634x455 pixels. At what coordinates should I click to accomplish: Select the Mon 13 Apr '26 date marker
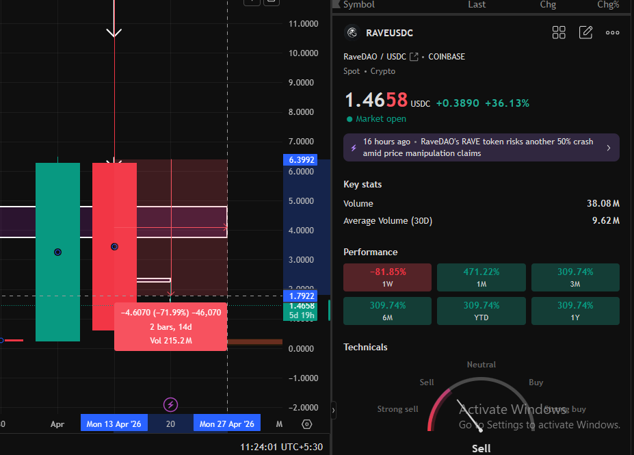(114, 424)
